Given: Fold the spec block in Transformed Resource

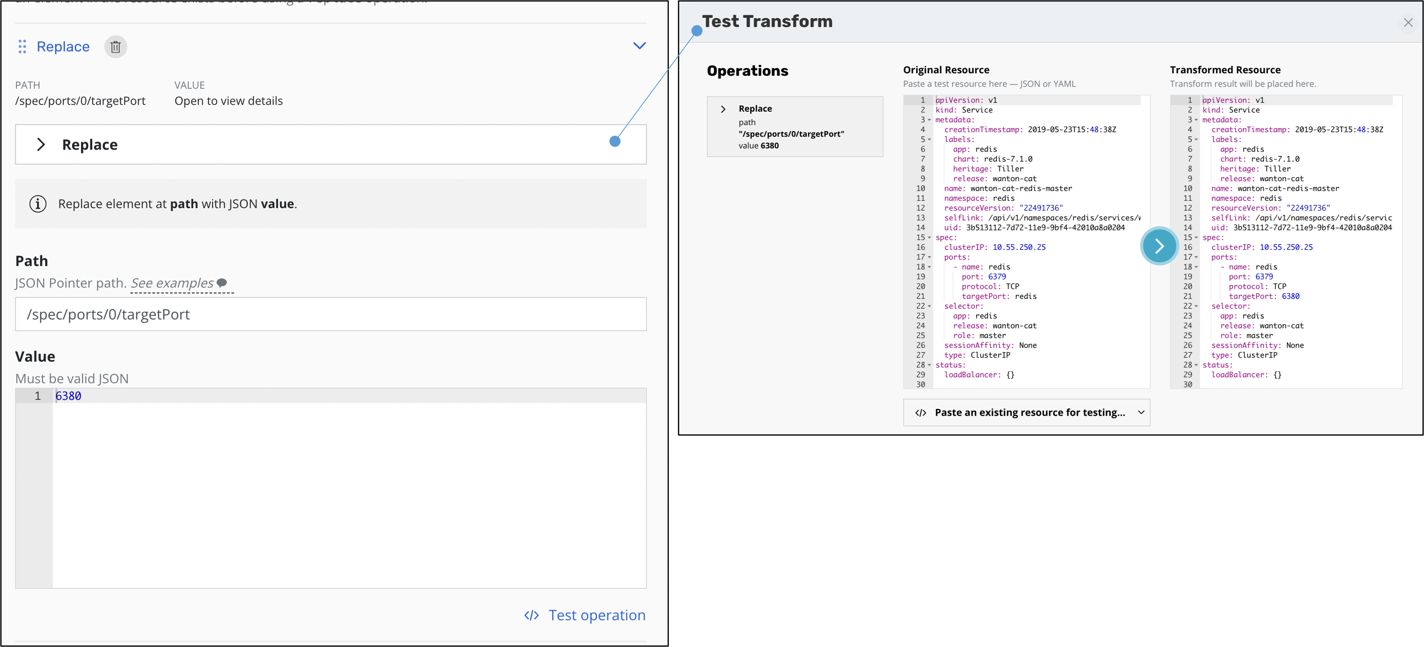Looking at the screenshot, I should 1196,238.
